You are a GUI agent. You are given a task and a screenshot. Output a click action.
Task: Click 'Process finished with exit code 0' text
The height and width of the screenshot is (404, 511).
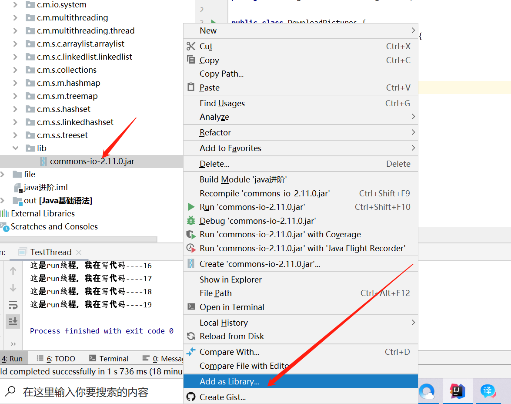tap(102, 331)
